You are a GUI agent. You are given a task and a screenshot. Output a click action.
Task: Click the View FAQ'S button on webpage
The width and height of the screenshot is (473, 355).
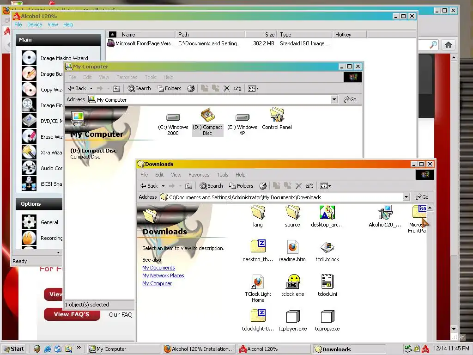pyautogui.click(x=72, y=314)
